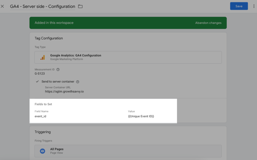Click the All Pages trigger eye icon
This screenshot has height=160, width=257.
(42, 151)
